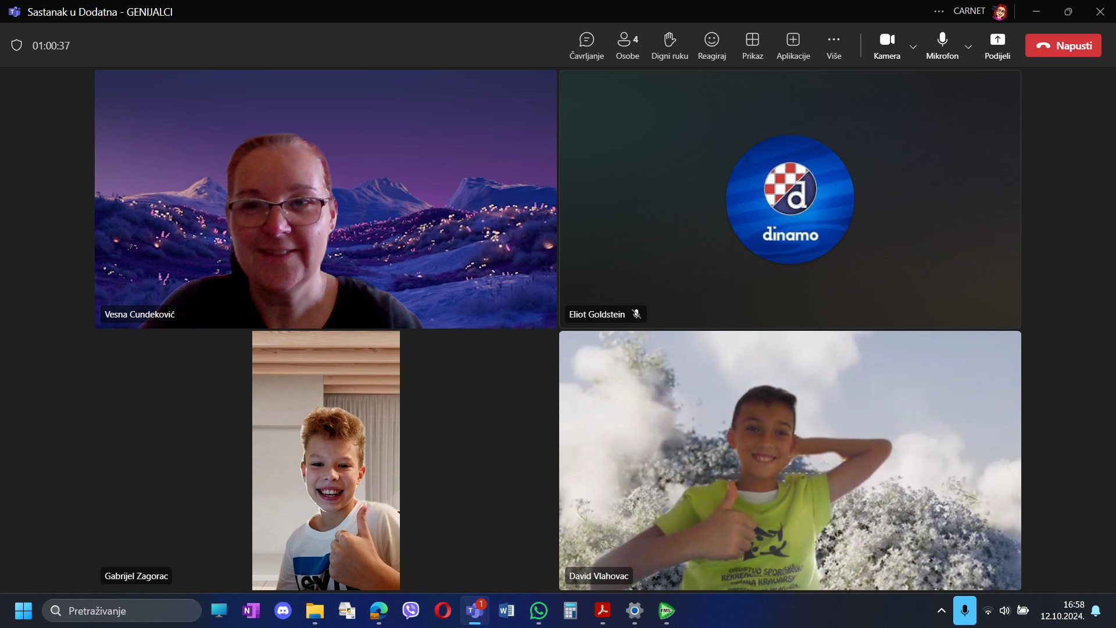The width and height of the screenshot is (1116, 628).
Task: Select Eliot Goldstein's dinamo avatar tile
Action: (x=790, y=199)
